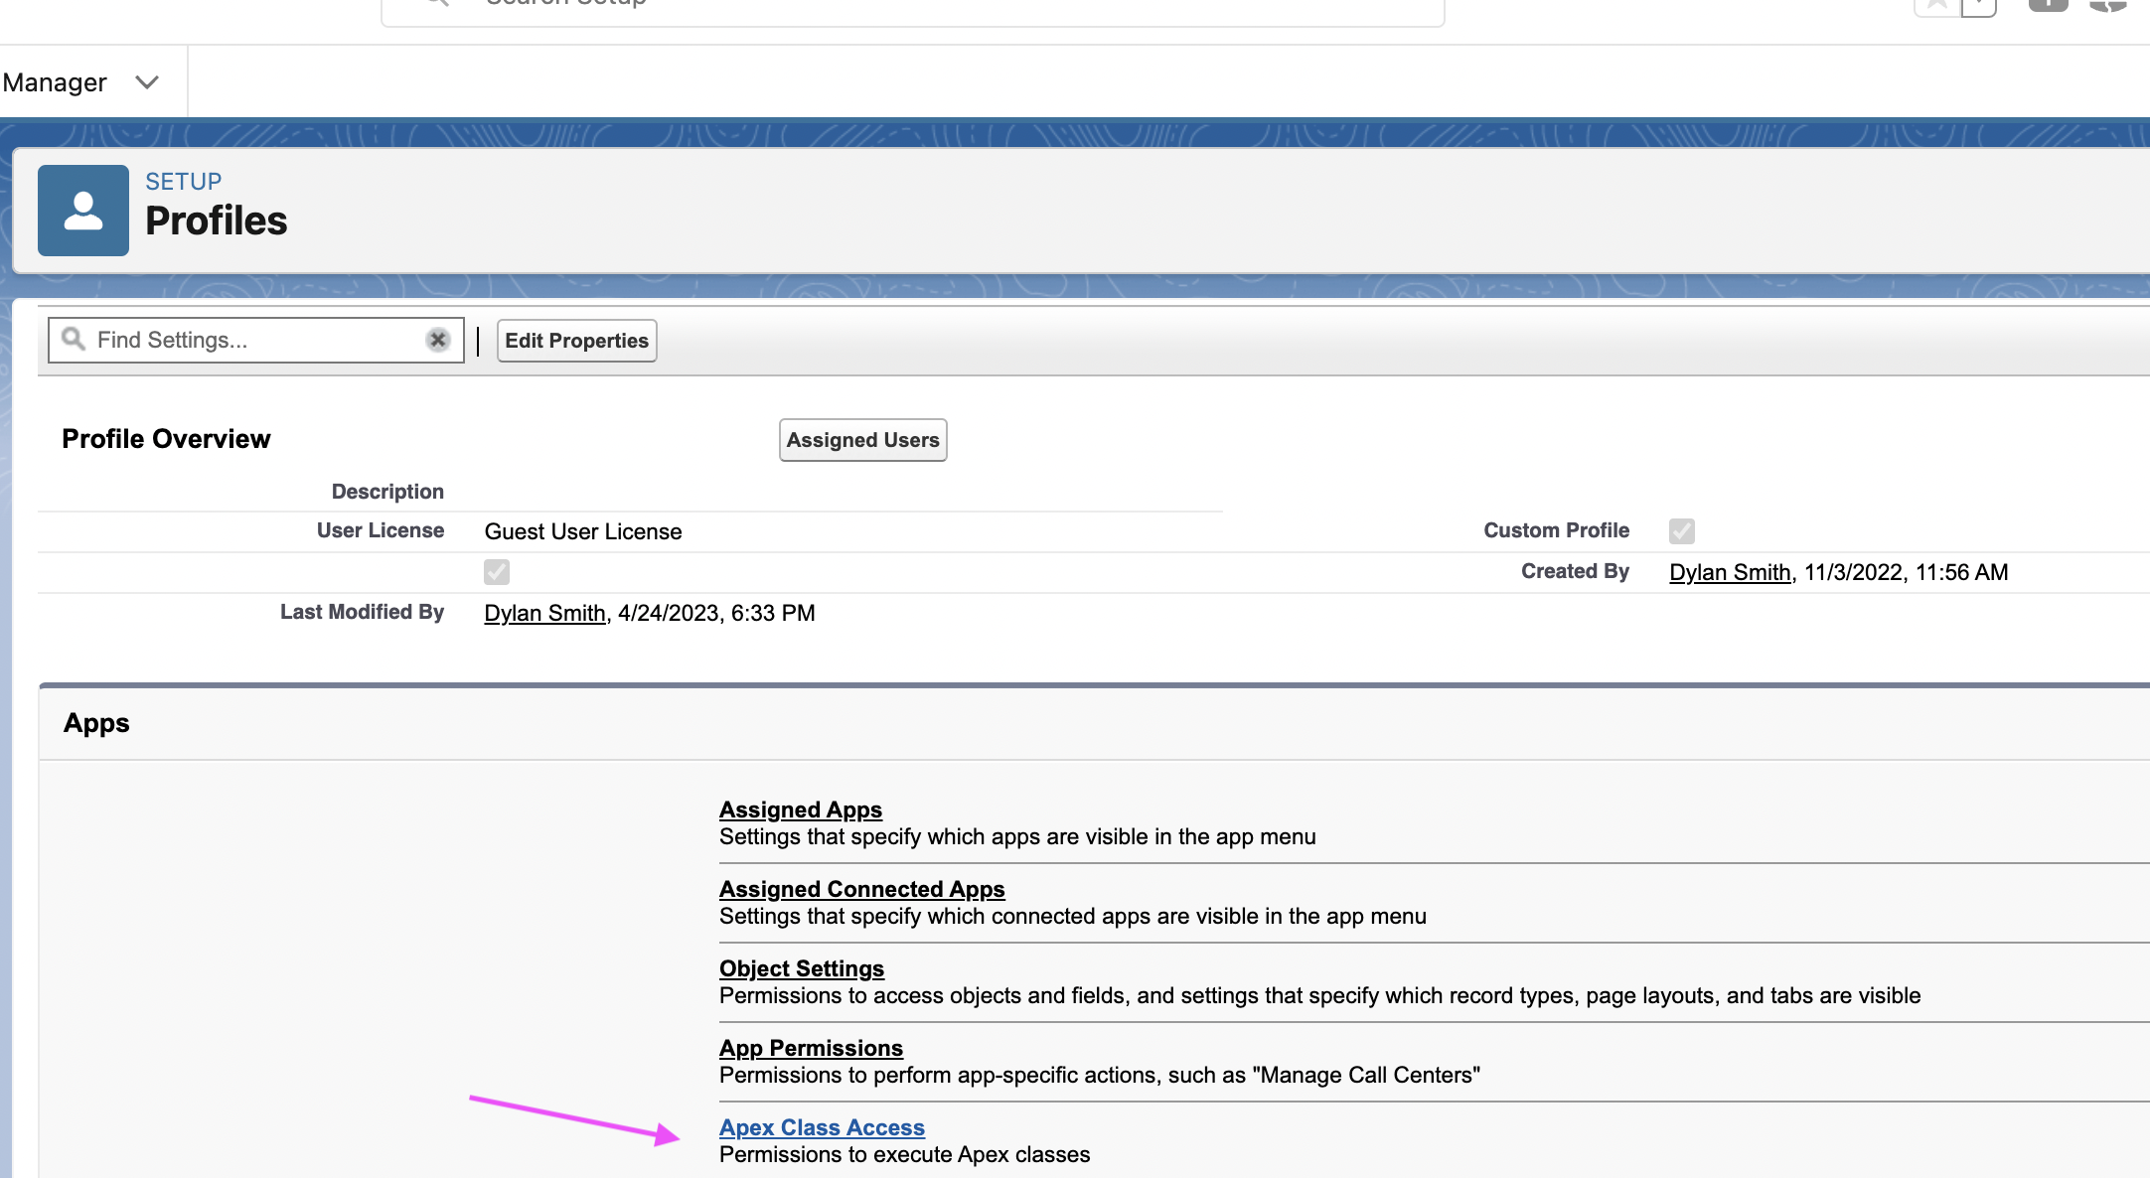Viewport: 2150px width, 1178px height.
Task: Open Object Settings permissions
Action: 801,967
